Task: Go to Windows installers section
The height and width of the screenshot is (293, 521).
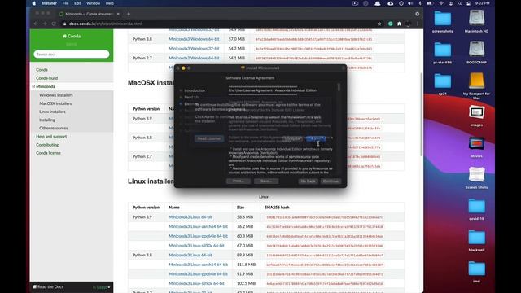Action: click(x=56, y=95)
